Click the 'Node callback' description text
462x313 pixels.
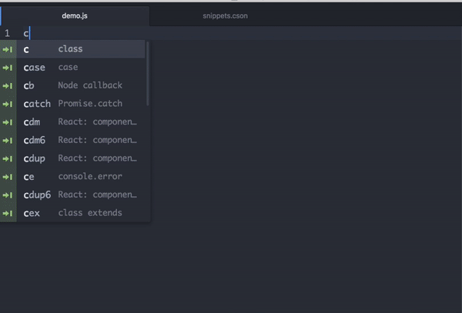[90, 85]
